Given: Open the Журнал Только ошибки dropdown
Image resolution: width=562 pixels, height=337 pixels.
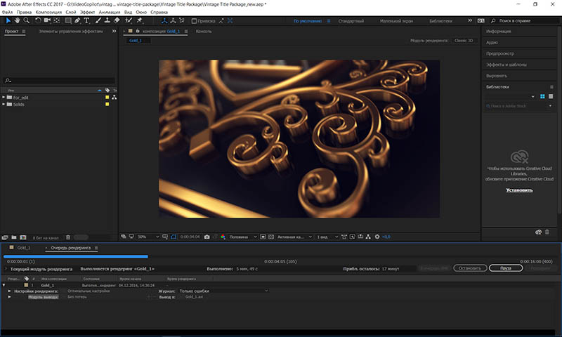Looking at the screenshot, I should [223, 291].
